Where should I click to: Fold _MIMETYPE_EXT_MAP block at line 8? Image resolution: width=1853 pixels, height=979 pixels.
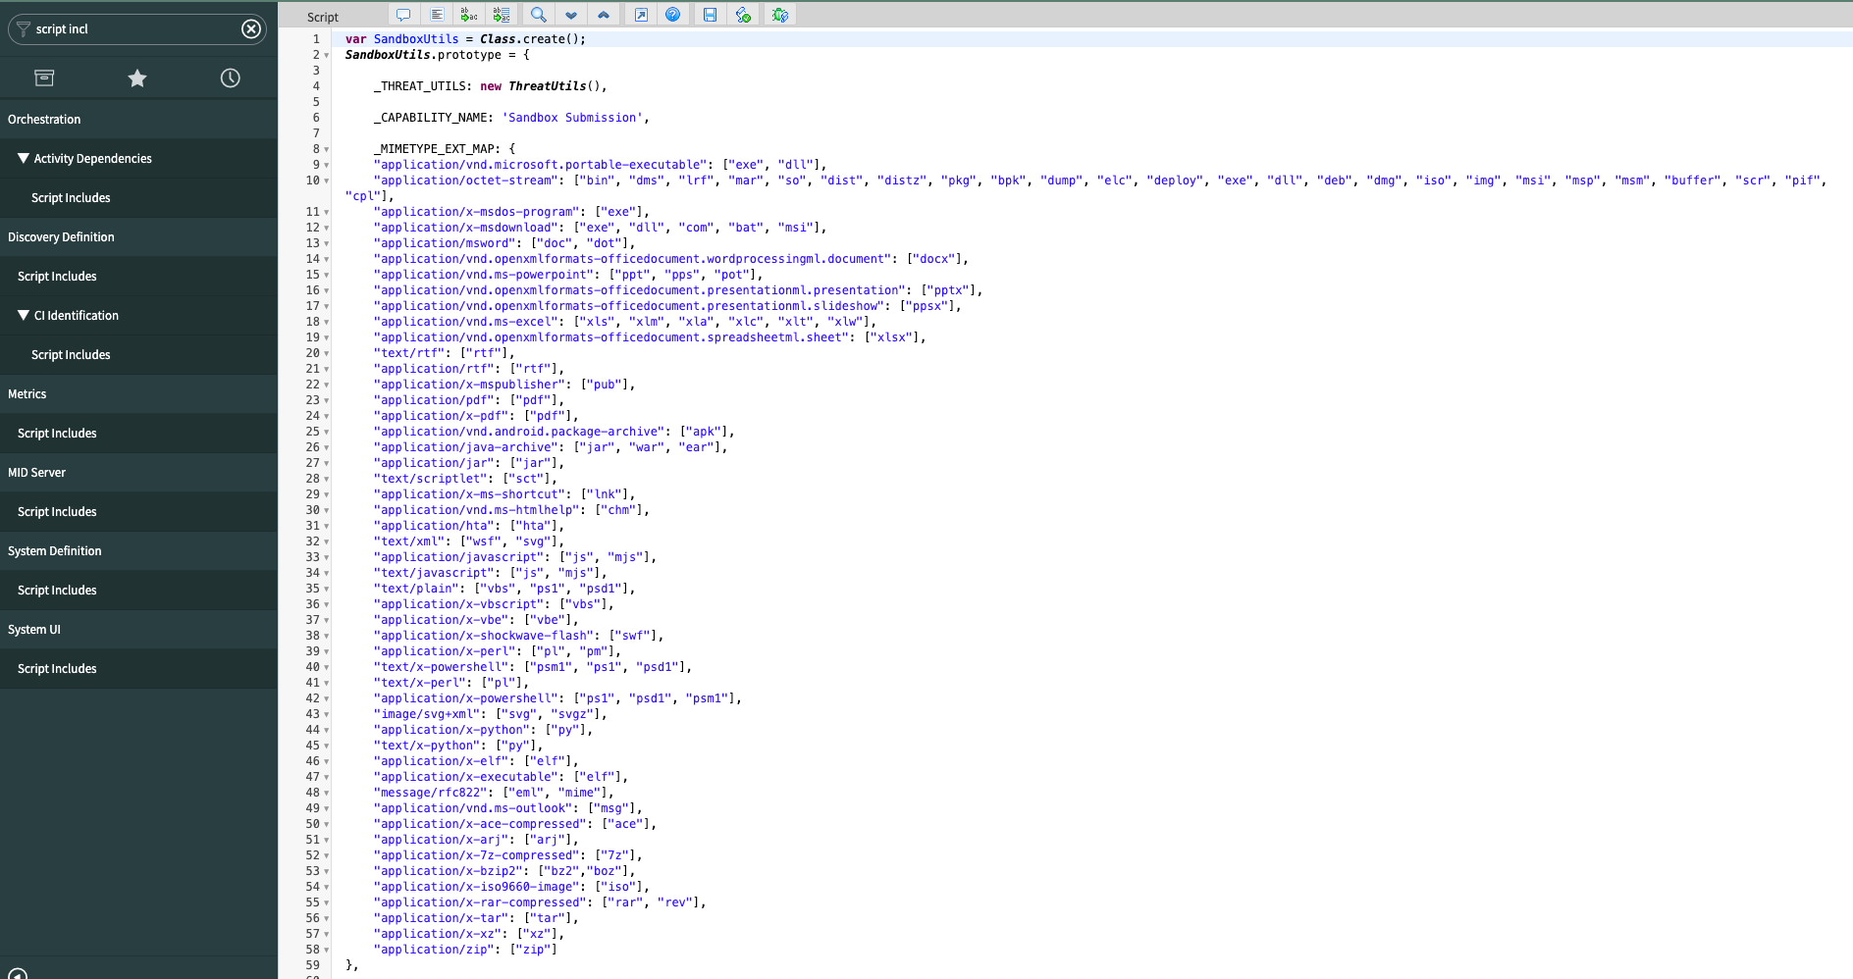(x=327, y=150)
